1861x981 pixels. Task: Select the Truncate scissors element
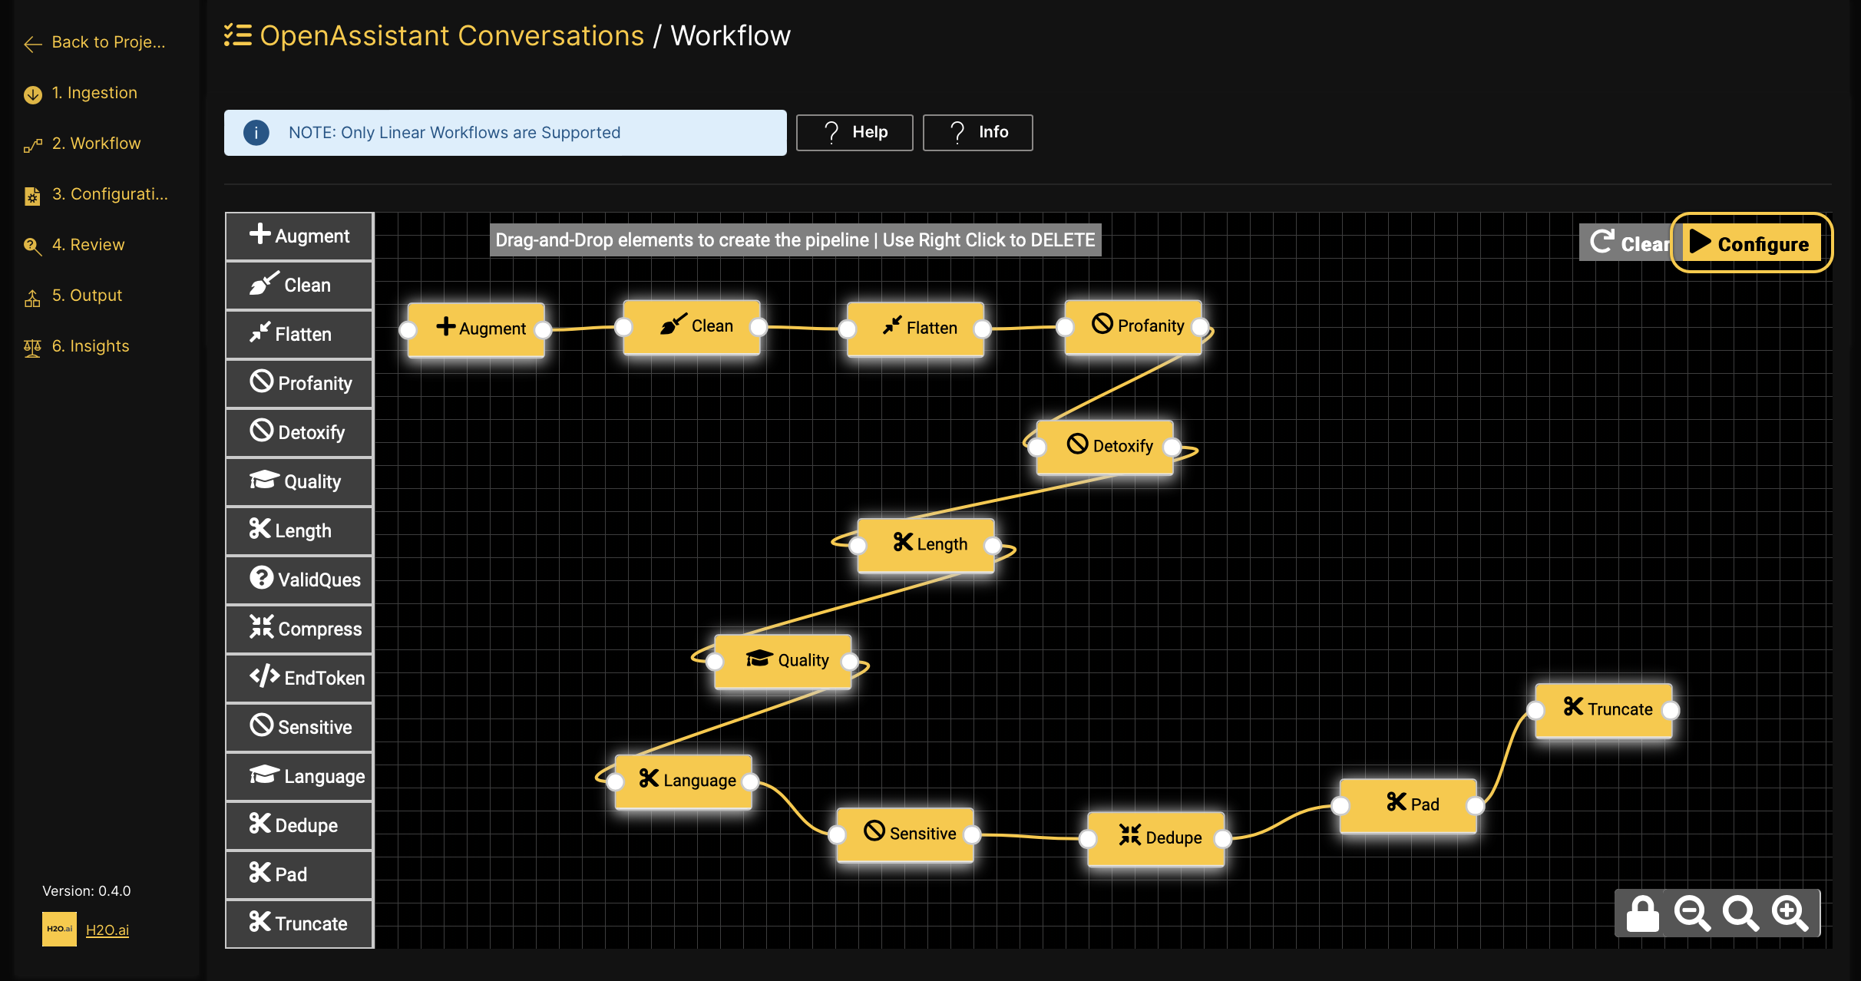click(x=299, y=923)
